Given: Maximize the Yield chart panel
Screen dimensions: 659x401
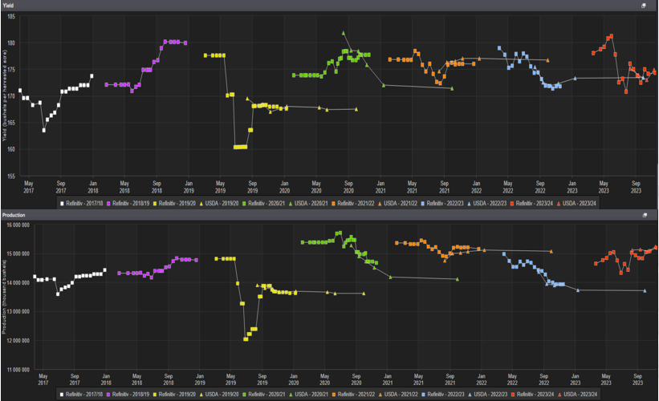Looking at the screenshot, I should coord(644,6).
